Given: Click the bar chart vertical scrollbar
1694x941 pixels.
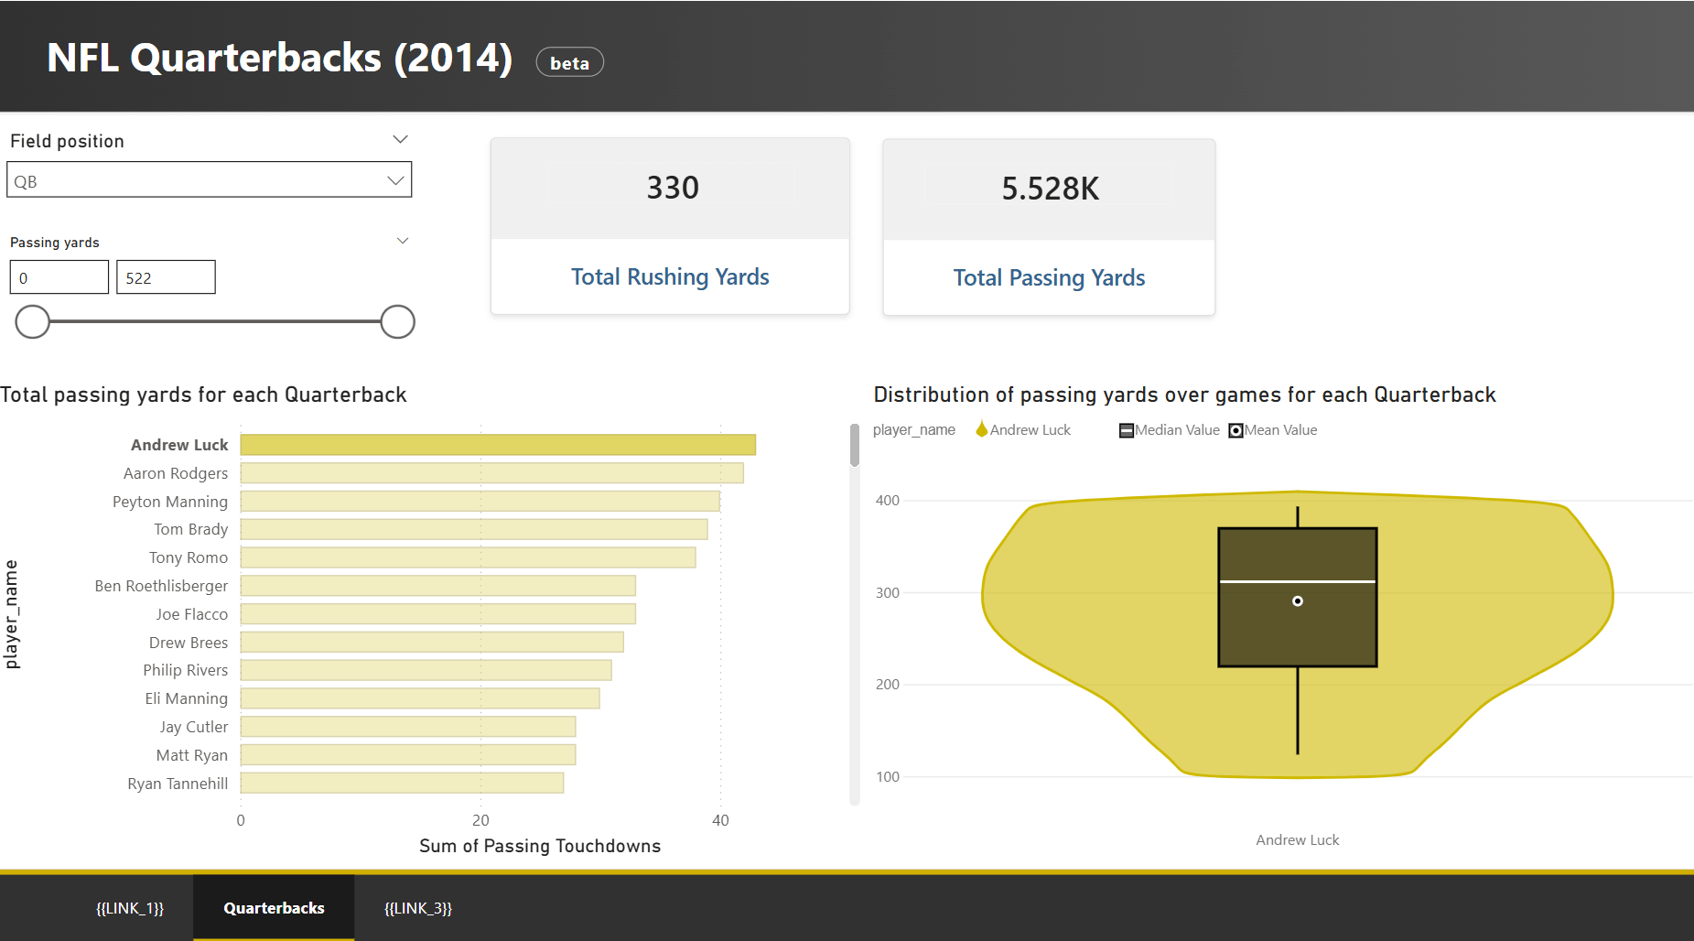Looking at the screenshot, I should click(x=855, y=446).
